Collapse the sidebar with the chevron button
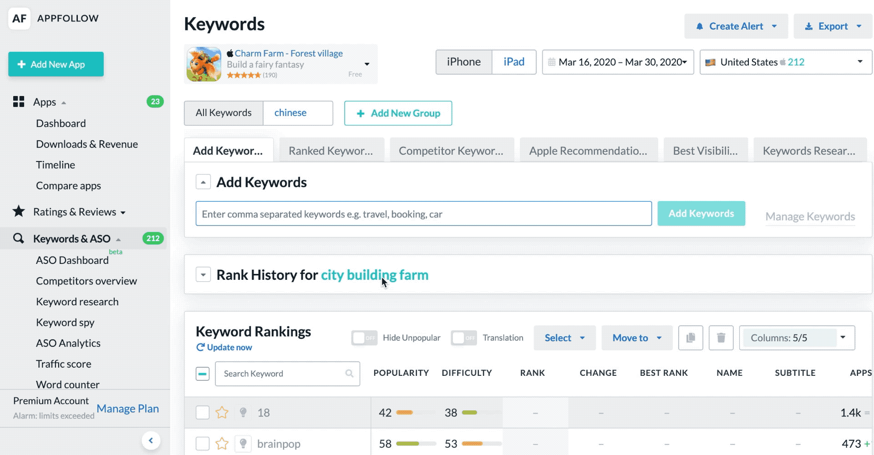The width and height of the screenshot is (874, 455). [151, 440]
